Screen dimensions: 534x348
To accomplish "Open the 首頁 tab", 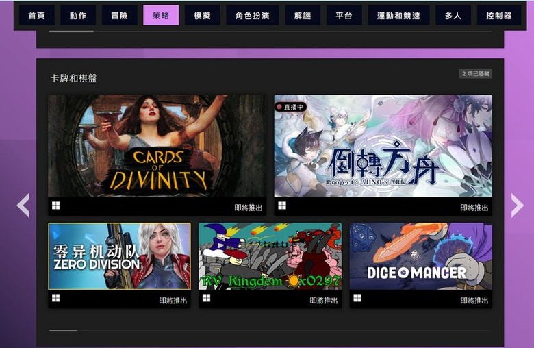I will tap(36, 16).
